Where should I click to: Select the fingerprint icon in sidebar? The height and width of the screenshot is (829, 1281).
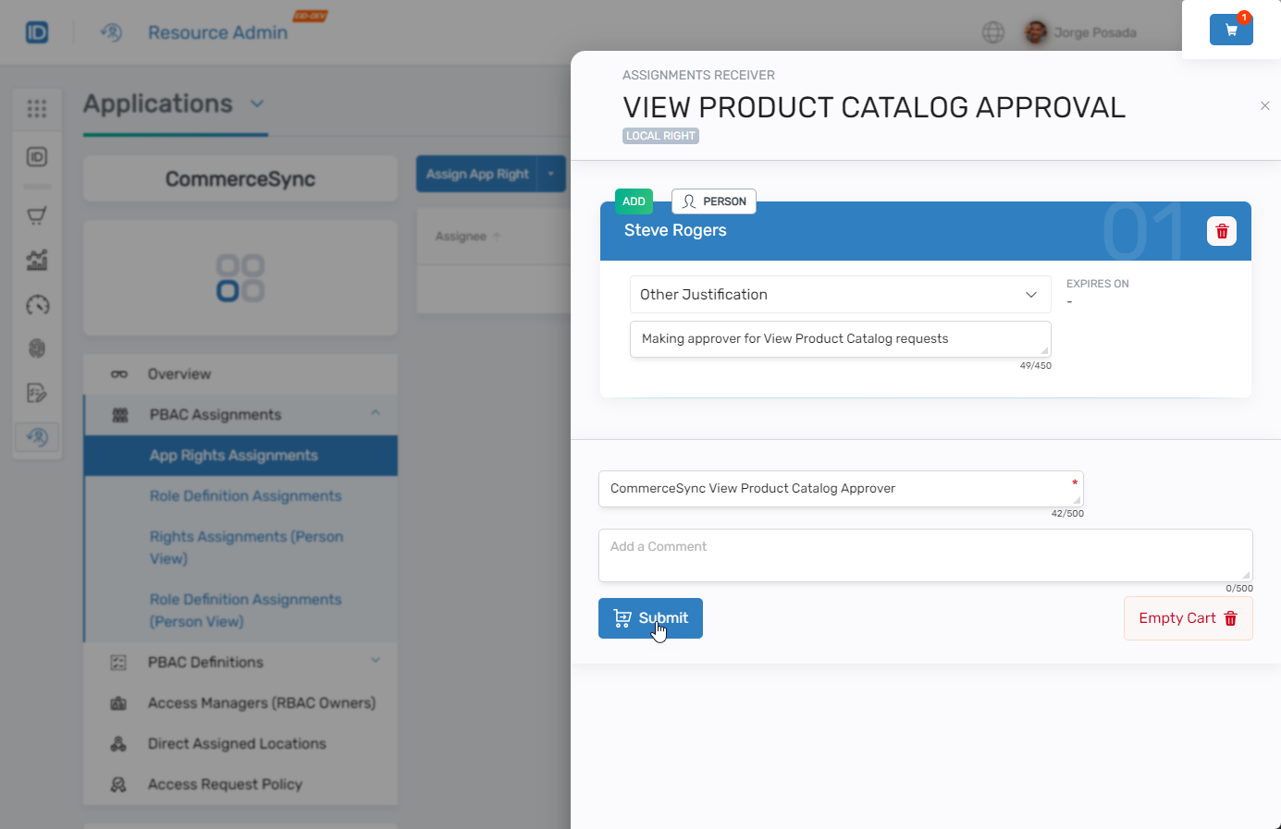tap(37, 348)
